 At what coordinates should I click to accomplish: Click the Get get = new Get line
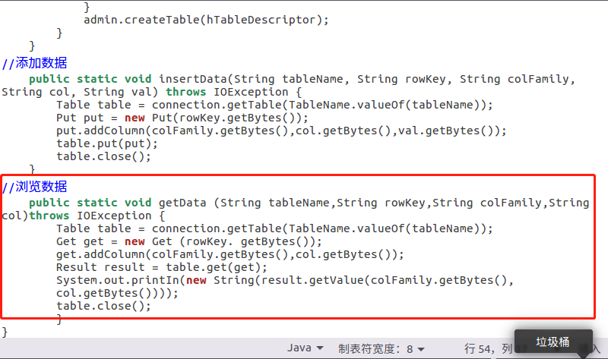188,241
